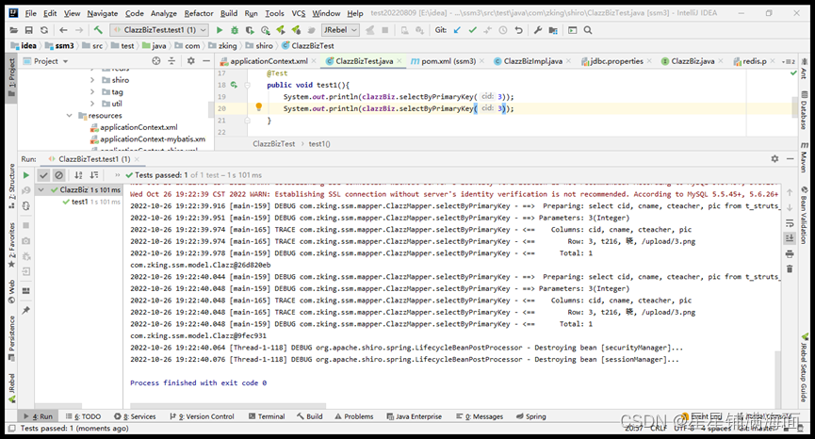Collapse the ClazzBiz test results node

[x=41, y=190]
